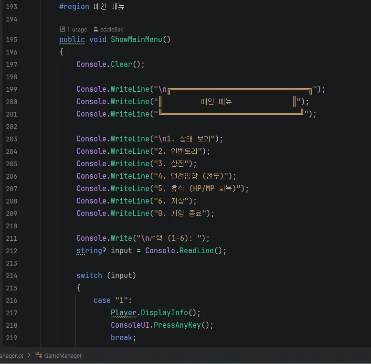Image resolution: width=371 pixels, height=364 pixels.
Task: Click Console.Clear call on line 197
Action: (110, 64)
